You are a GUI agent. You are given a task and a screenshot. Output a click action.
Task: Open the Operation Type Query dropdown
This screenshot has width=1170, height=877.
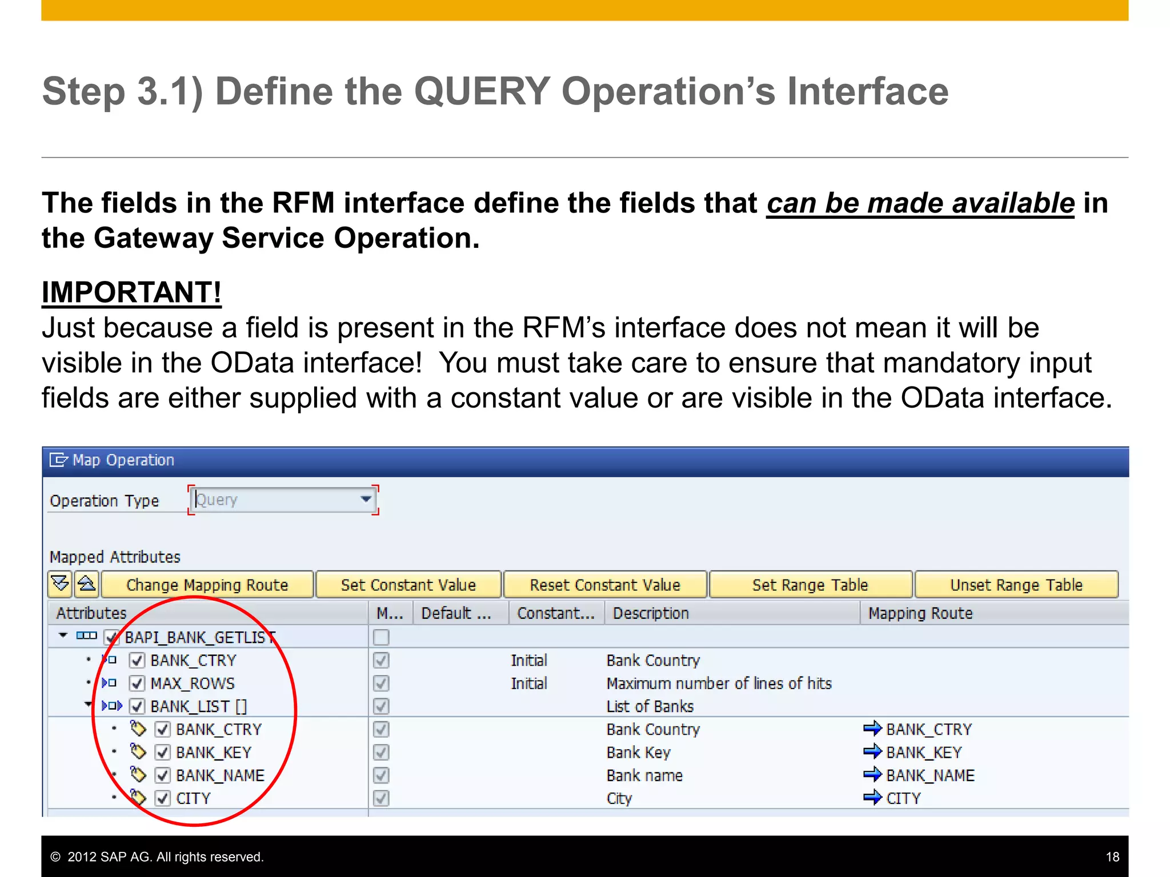pos(366,499)
